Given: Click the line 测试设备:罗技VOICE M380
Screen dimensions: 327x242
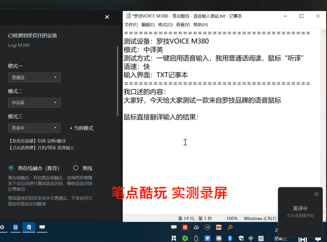Looking at the screenshot, I should tap(166, 41).
